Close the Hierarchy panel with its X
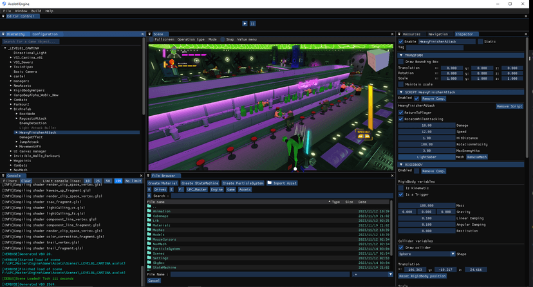This screenshot has height=287, width=533. (x=142, y=34)
